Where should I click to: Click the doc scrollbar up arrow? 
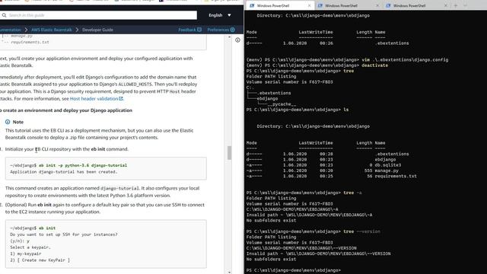[x=230, y=37]
